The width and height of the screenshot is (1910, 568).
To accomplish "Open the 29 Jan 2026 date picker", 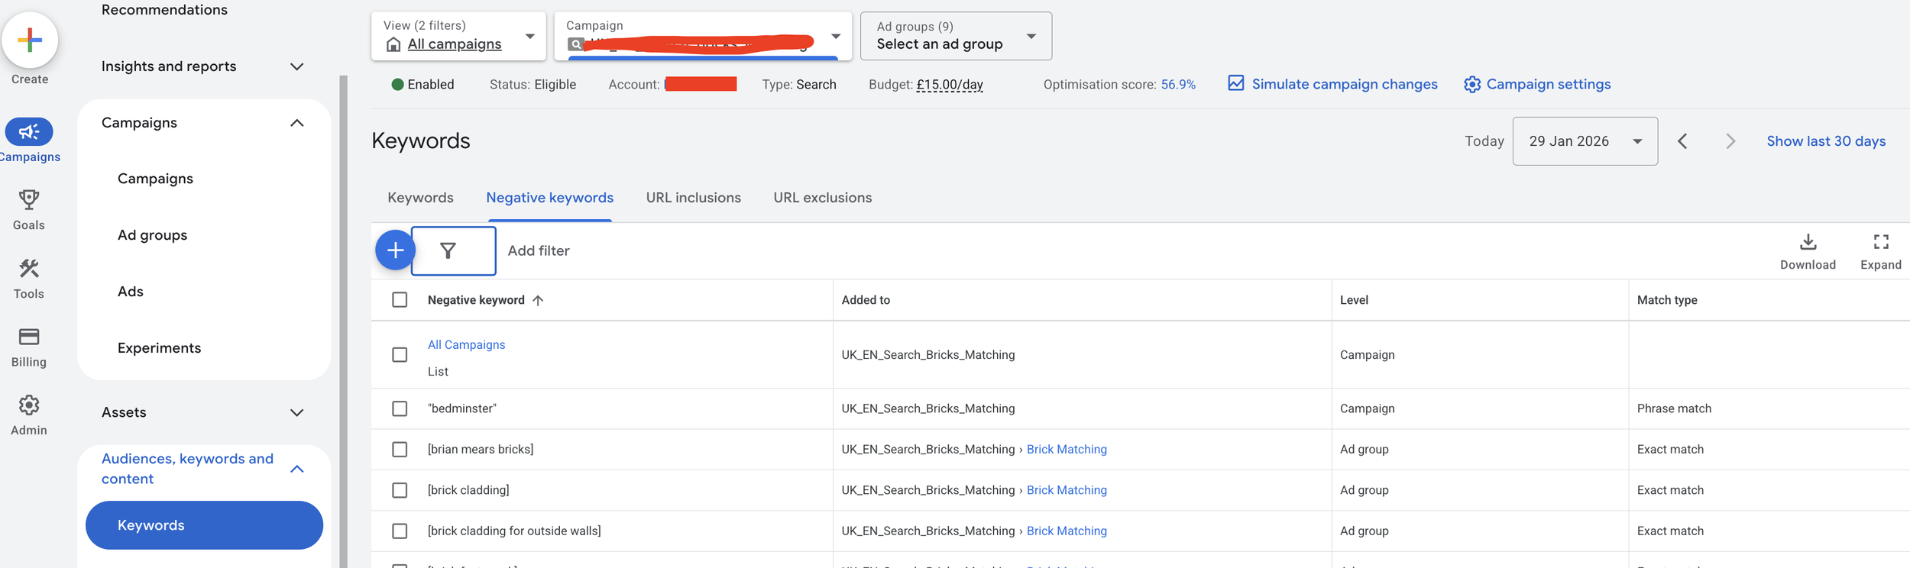I will [1585, 141].
